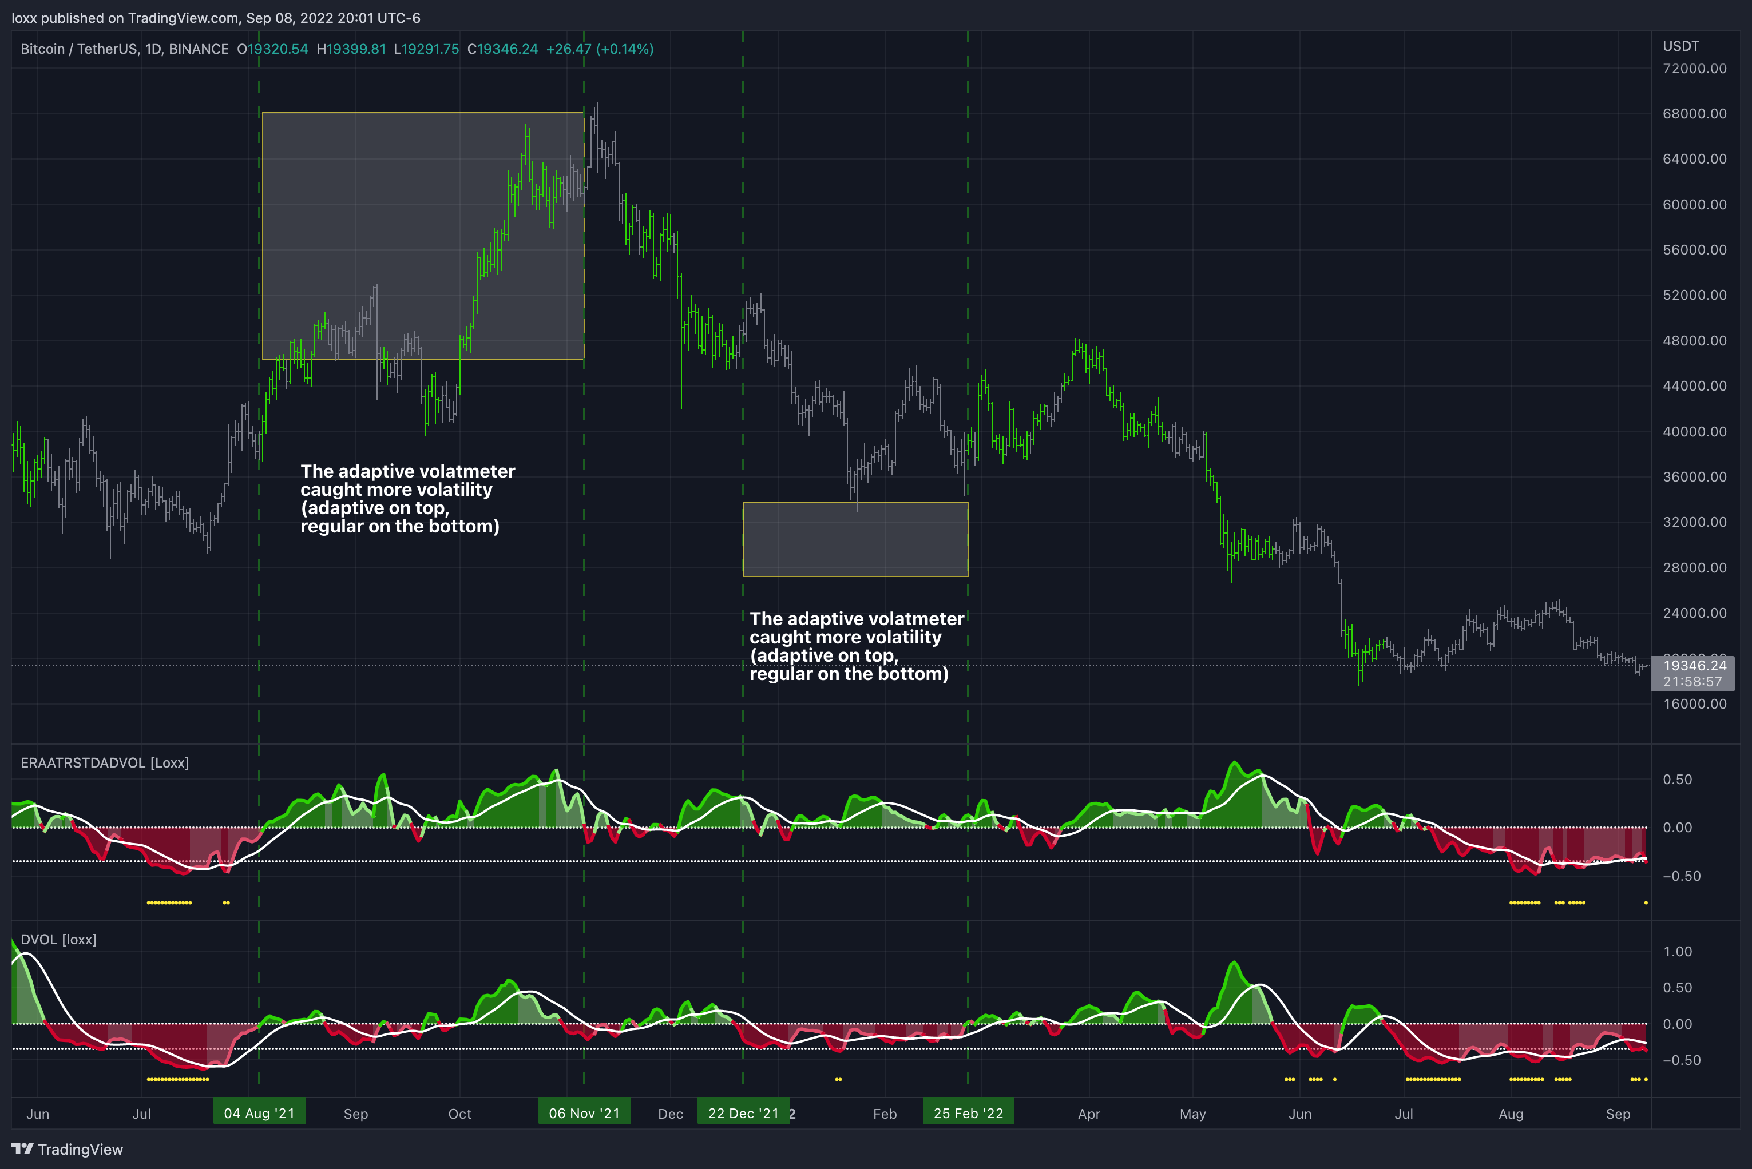Click the TradingView logo at the bottom
This screenshot has width=1752, height=1169.
pos(67,1149)
